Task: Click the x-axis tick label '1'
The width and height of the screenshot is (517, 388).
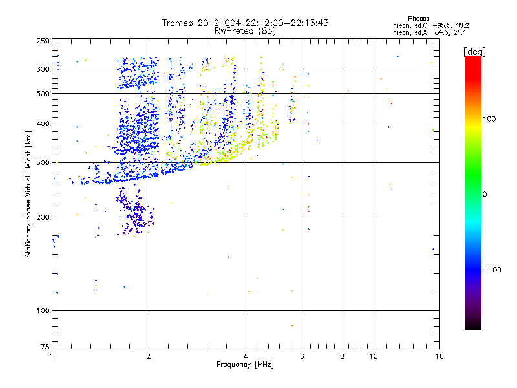Action: point(52,356)
